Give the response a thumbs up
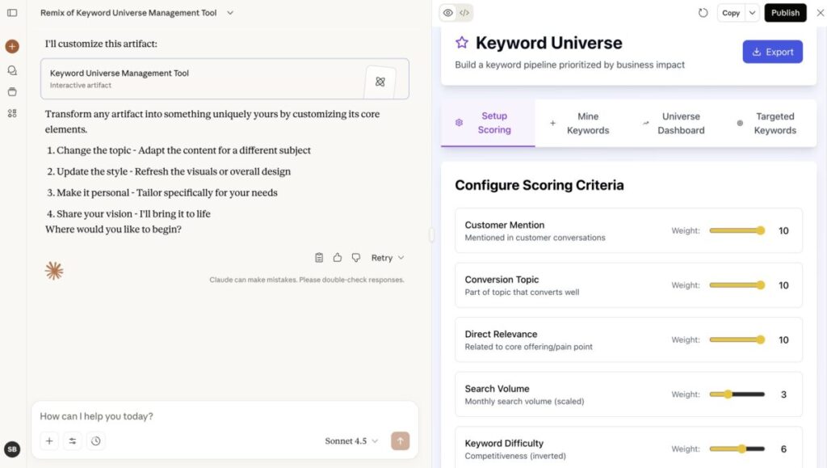The height and width of the screenshot is (468, 827). click(338, 258)
